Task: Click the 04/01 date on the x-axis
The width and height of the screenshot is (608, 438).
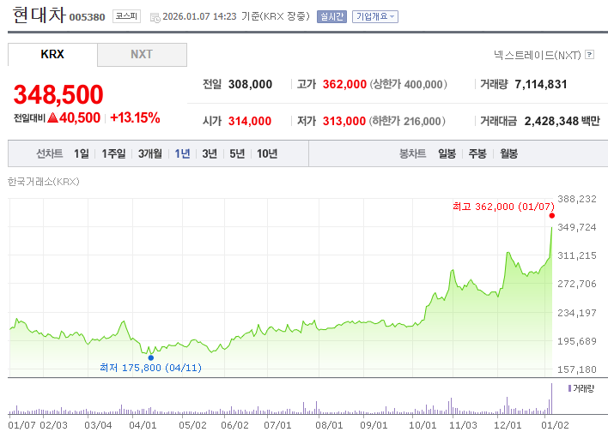Action: (x=143, y=425)
